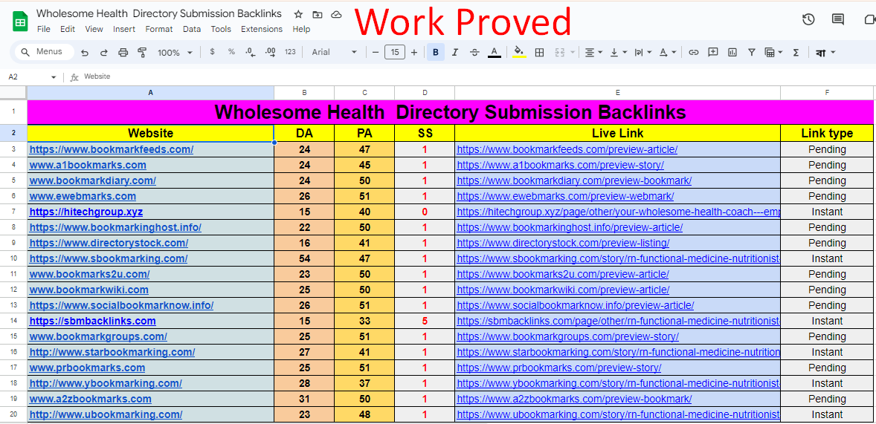Check the cloud save status icon
Viewport: 876px width, 424px height.
(x=336, y=15)
